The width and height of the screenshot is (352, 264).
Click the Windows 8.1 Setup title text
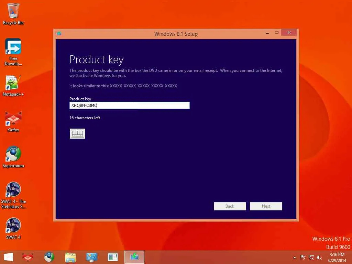pyautogui.click(x=176, y=34)
